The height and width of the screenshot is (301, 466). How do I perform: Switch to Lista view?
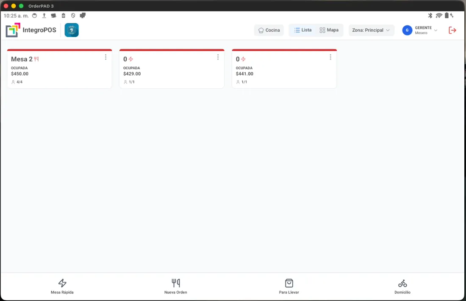point(302,30)
